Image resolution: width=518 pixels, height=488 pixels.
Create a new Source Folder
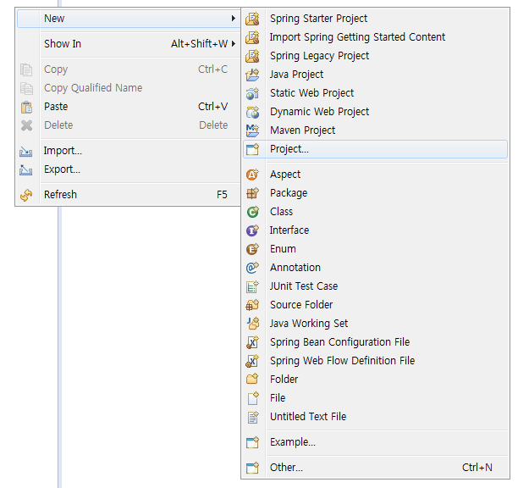375,304
